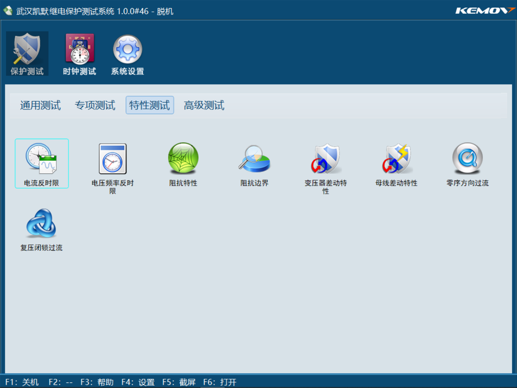The width and height of the screenshot is (517, 388).
Task: Switch to the 通用测试 tab
Action: click(x=40, y=105)
